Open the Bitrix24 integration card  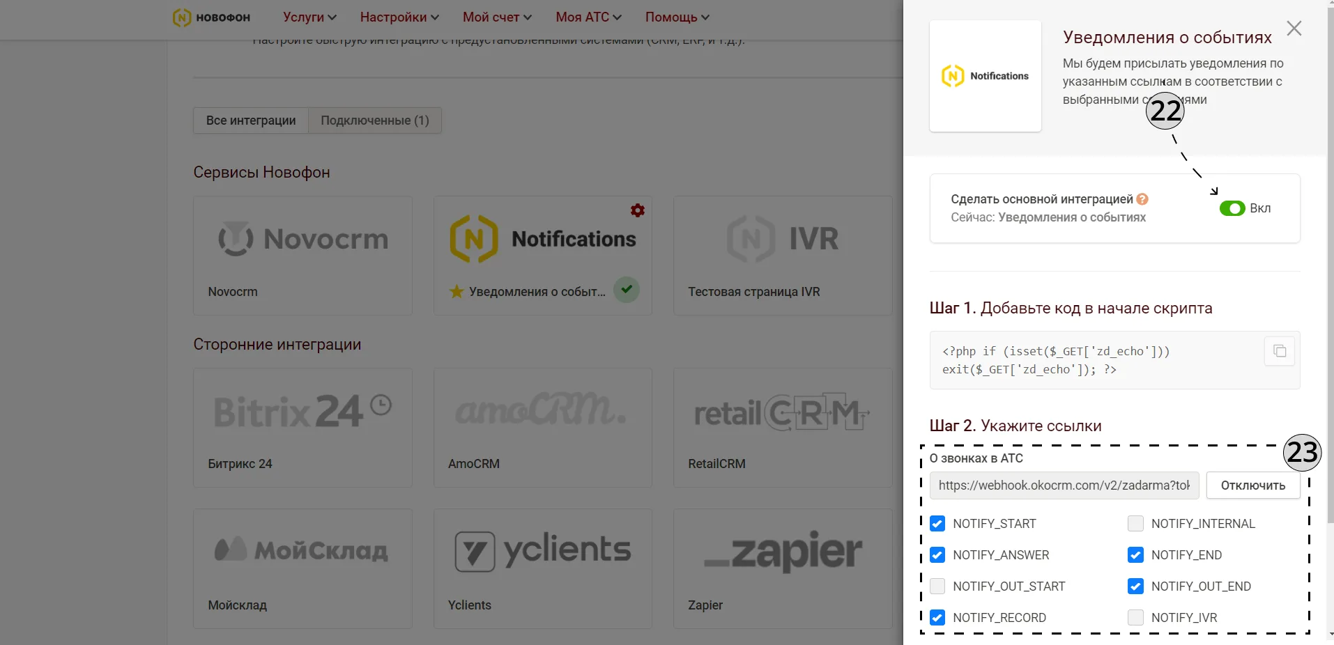[x=302, y=428]
